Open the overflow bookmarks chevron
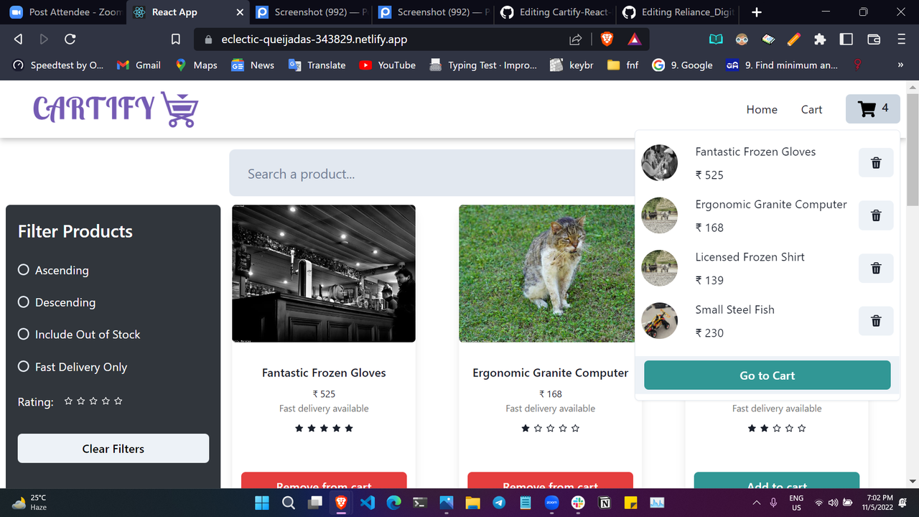 point(900,65)
